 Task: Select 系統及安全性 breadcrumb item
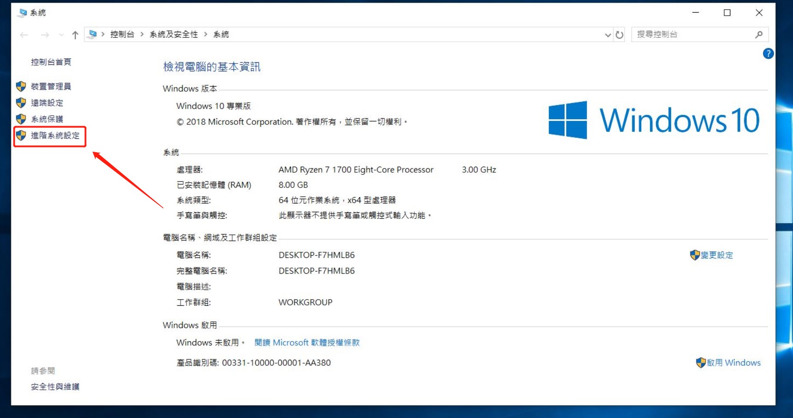coord(174,34)
